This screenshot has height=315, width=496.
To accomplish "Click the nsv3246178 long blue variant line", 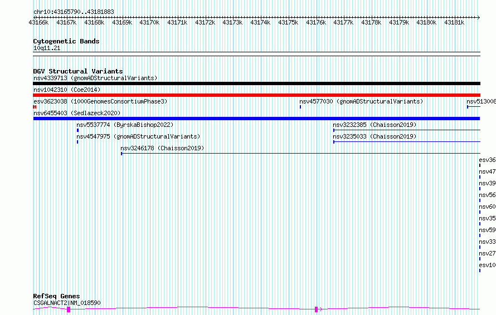I will coord(300,154).
